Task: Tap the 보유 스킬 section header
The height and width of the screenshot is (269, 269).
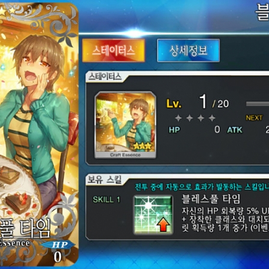Action: [104, 180]
